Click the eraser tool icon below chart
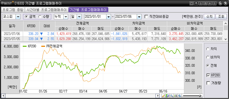 point(168,96)
